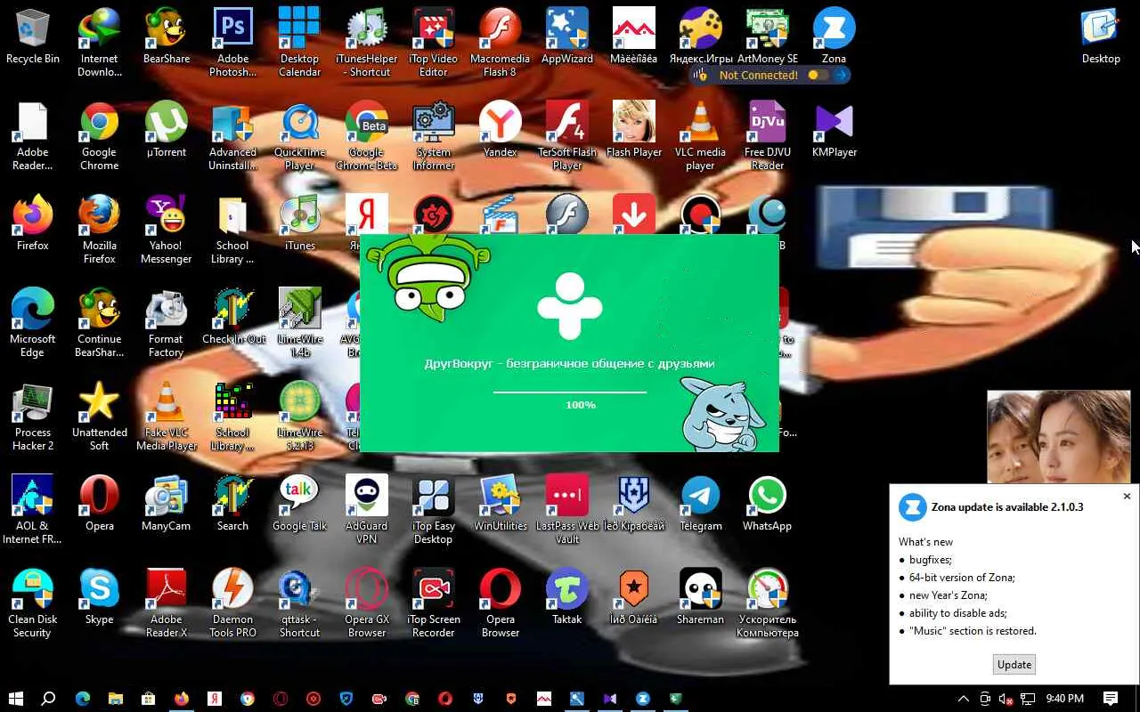Select the Yandex browser desktop icon
The image size is (1140, 712).
(x=501, y=130)
